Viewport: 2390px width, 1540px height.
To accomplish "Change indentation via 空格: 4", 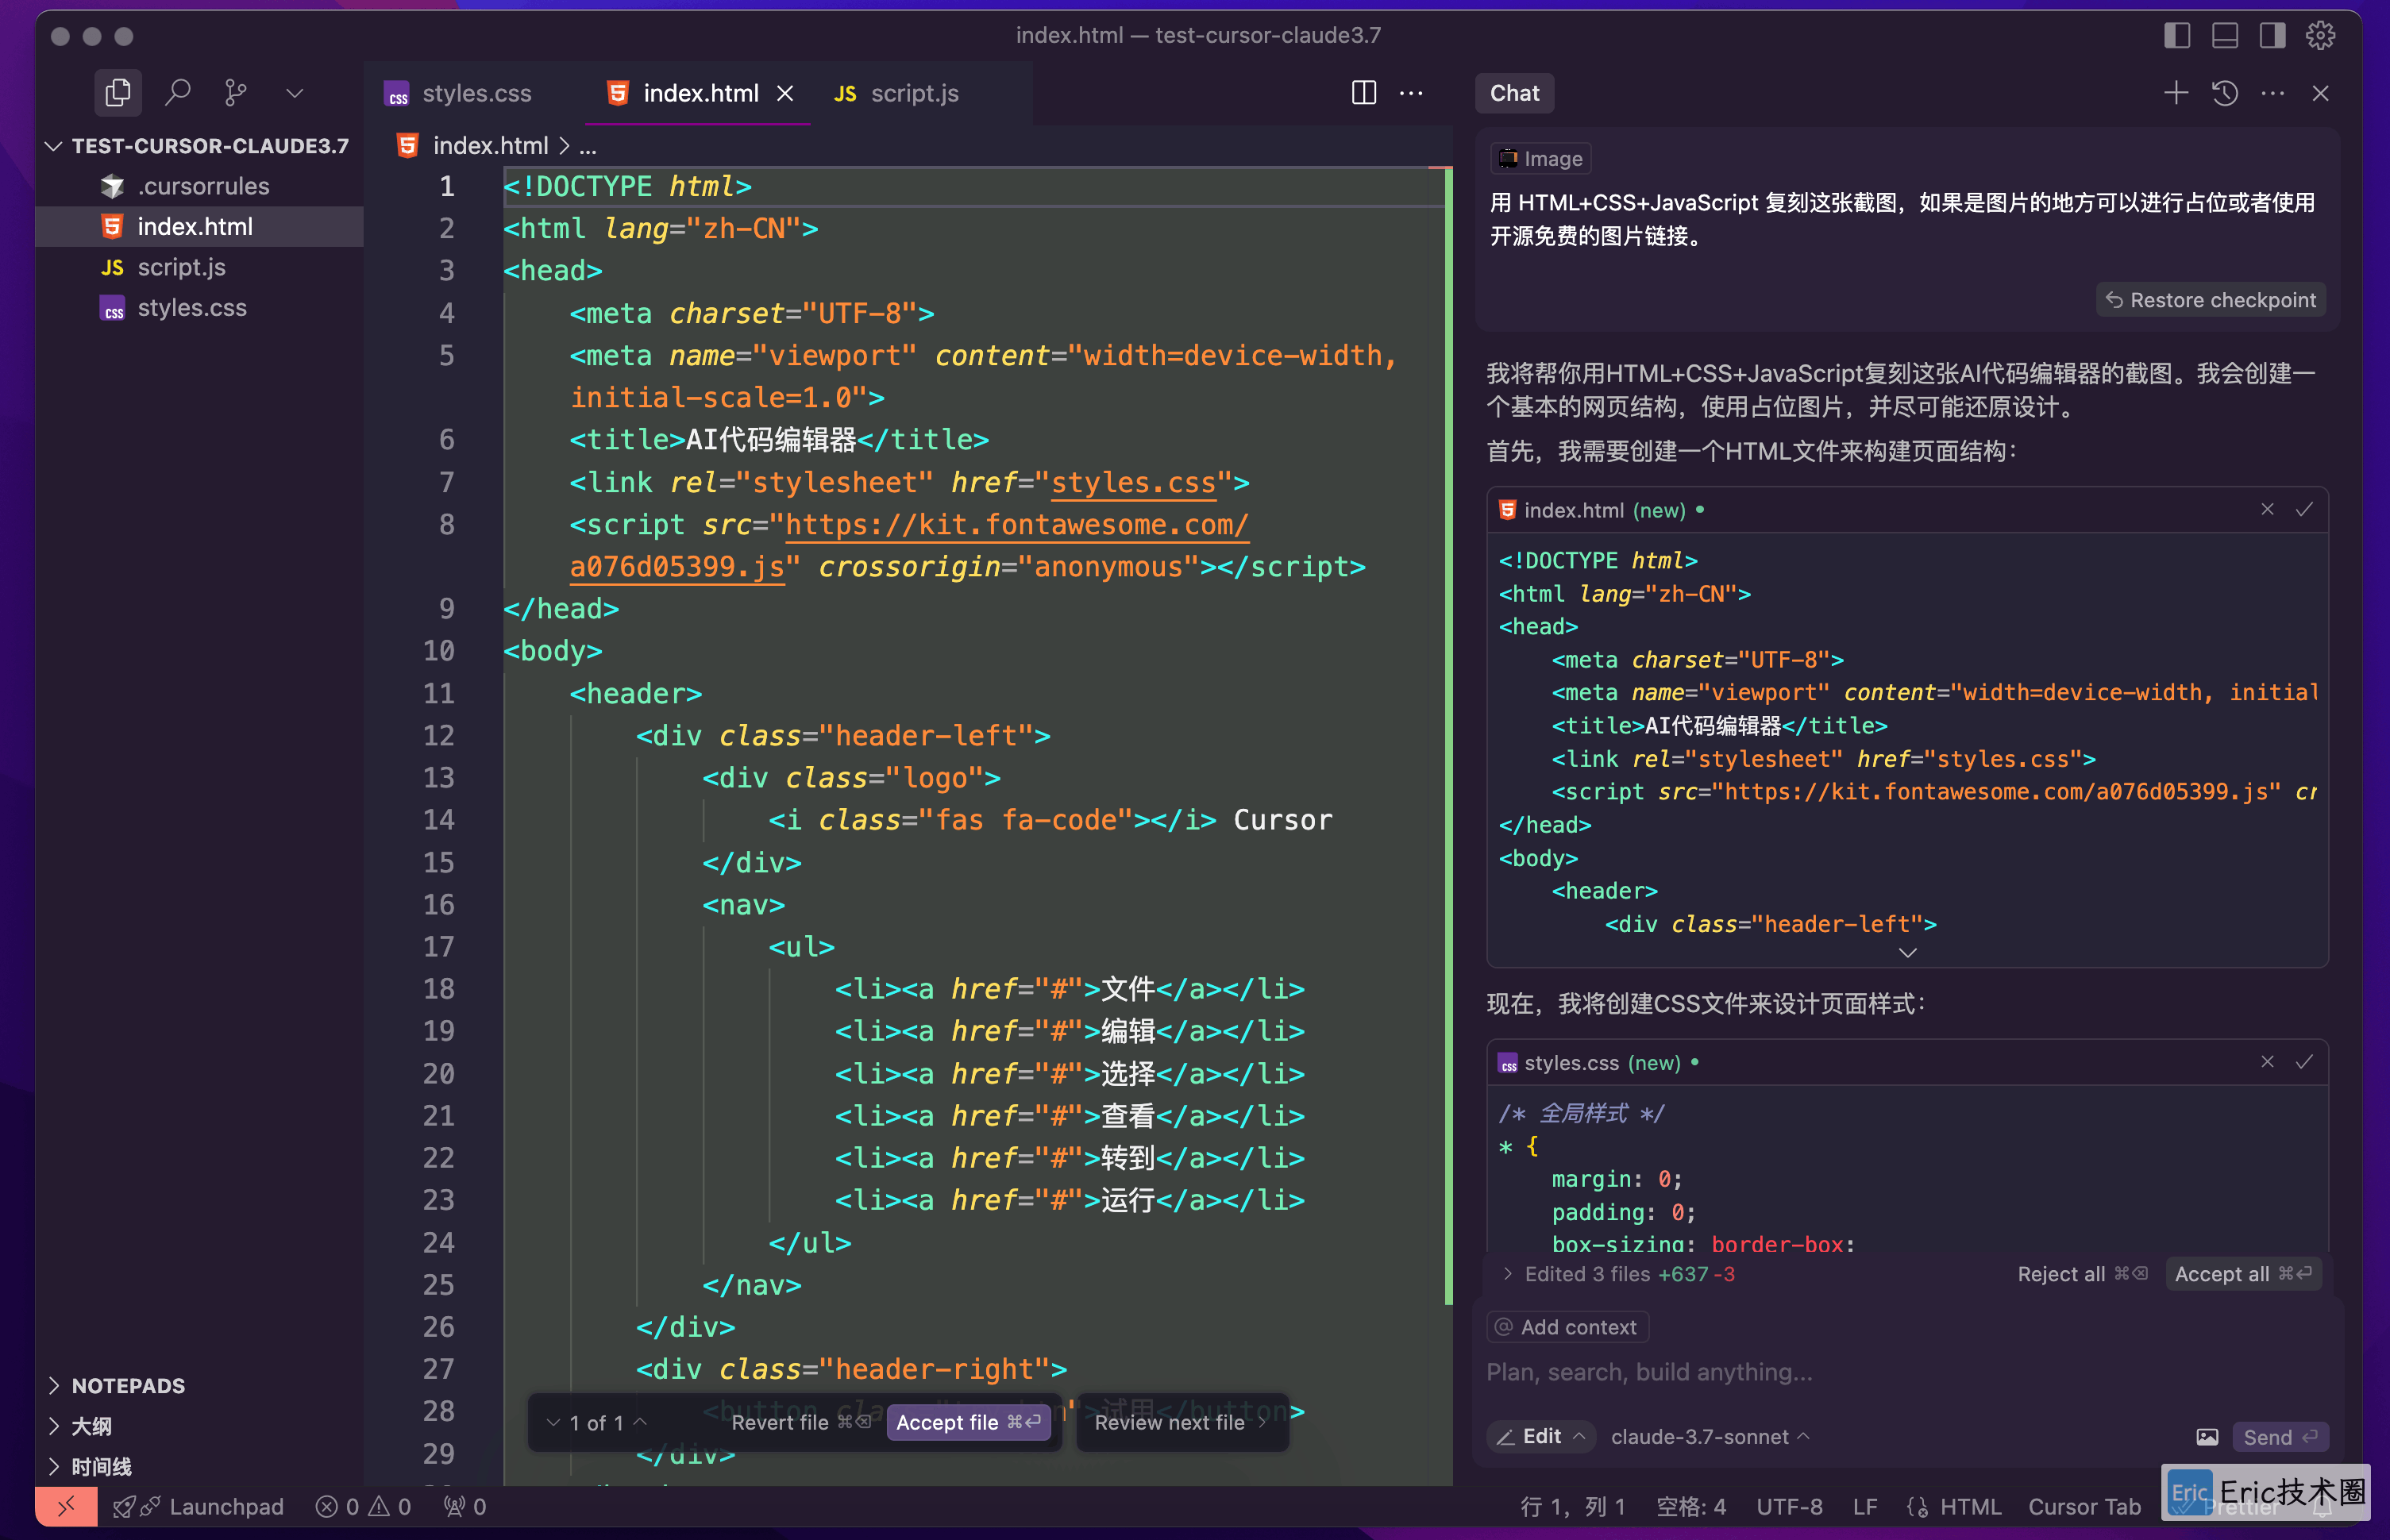I will pyautogui.click(x=1691, y=1507).
